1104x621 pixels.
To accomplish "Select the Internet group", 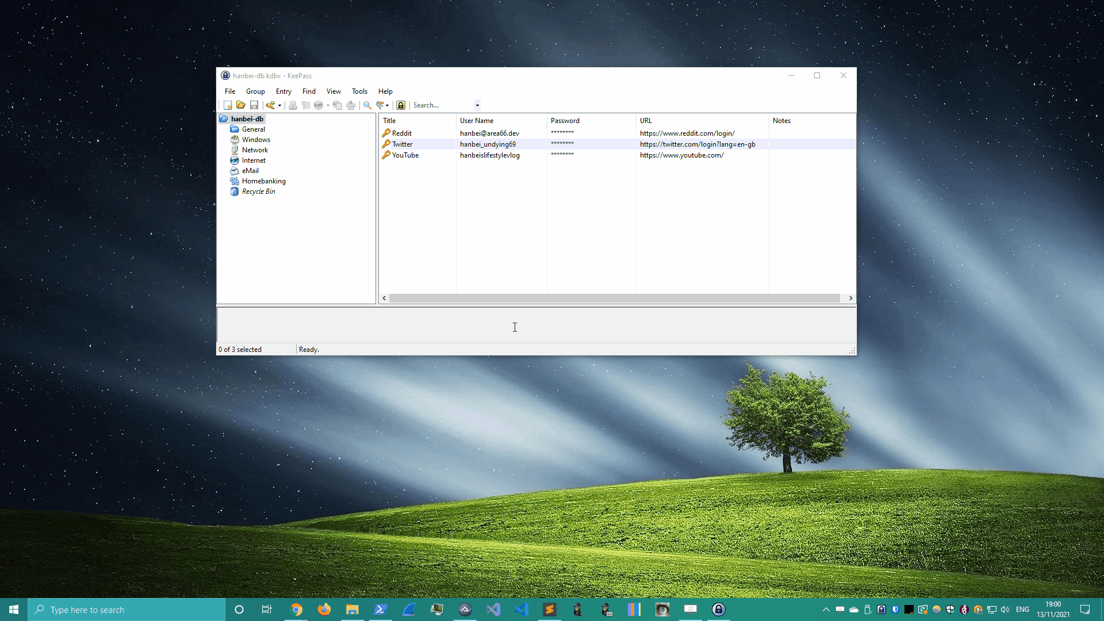I will point(254,160).
